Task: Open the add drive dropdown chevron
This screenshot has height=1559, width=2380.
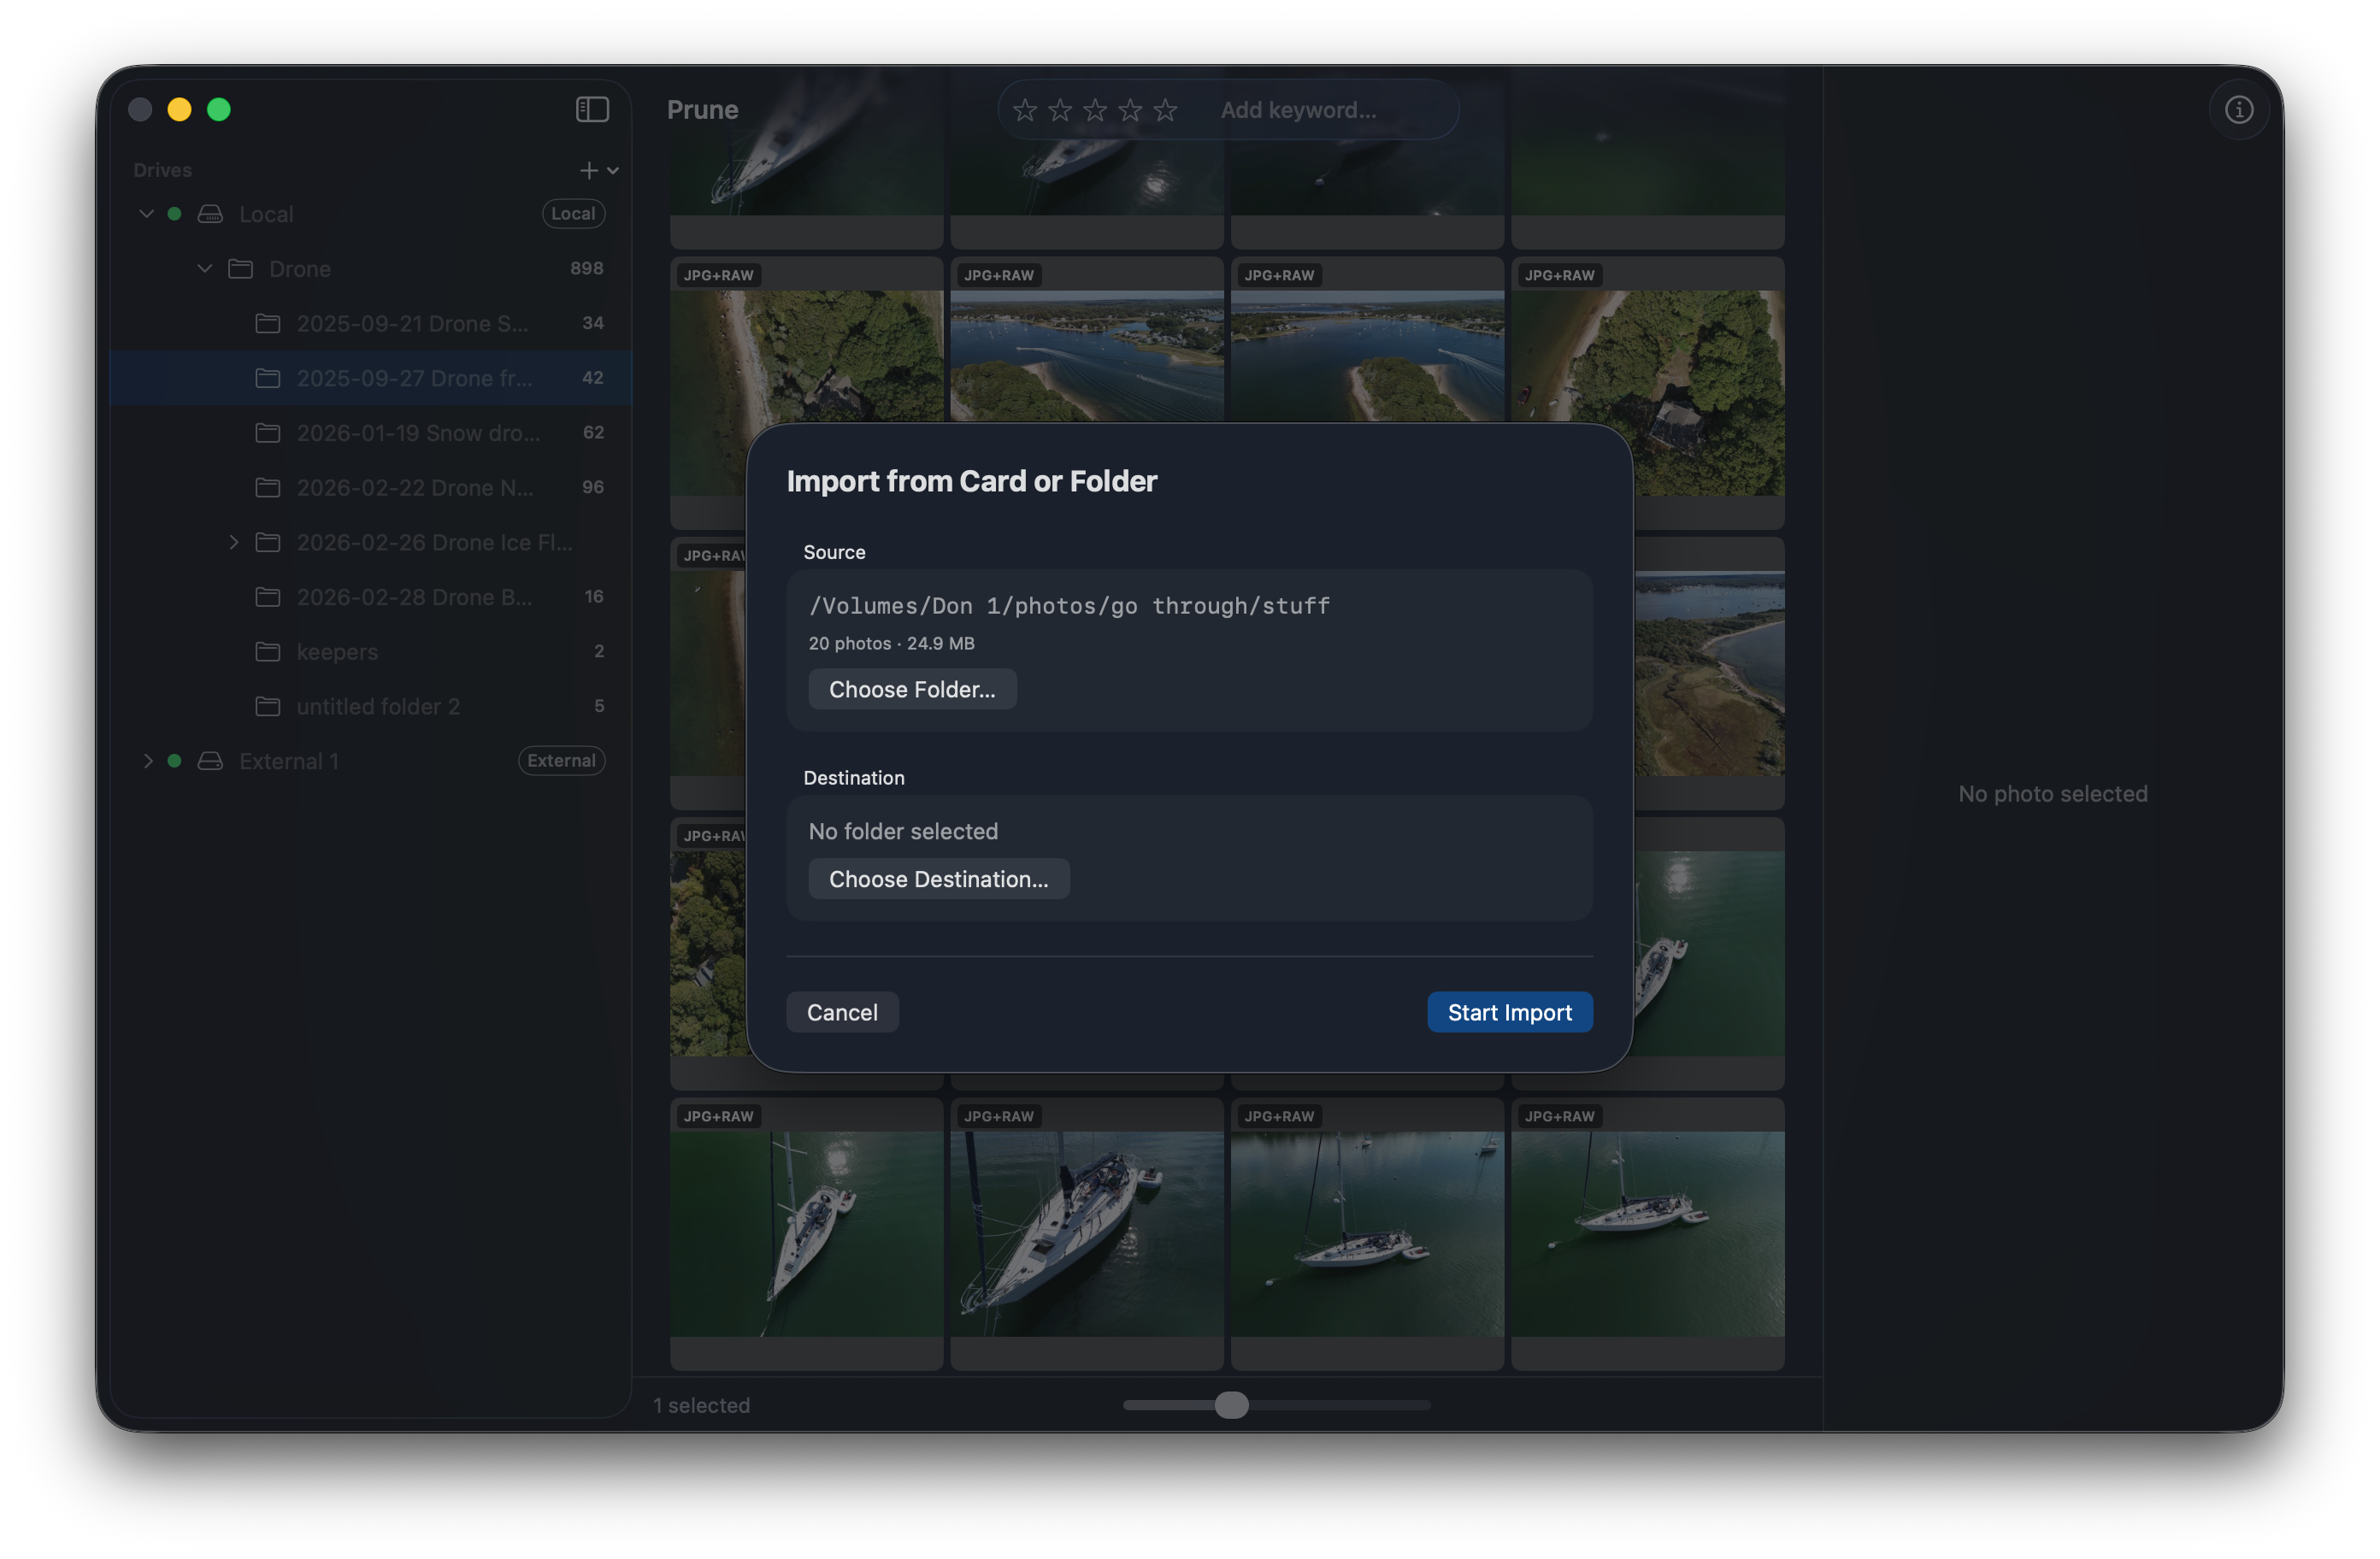Action: [613, 171]
